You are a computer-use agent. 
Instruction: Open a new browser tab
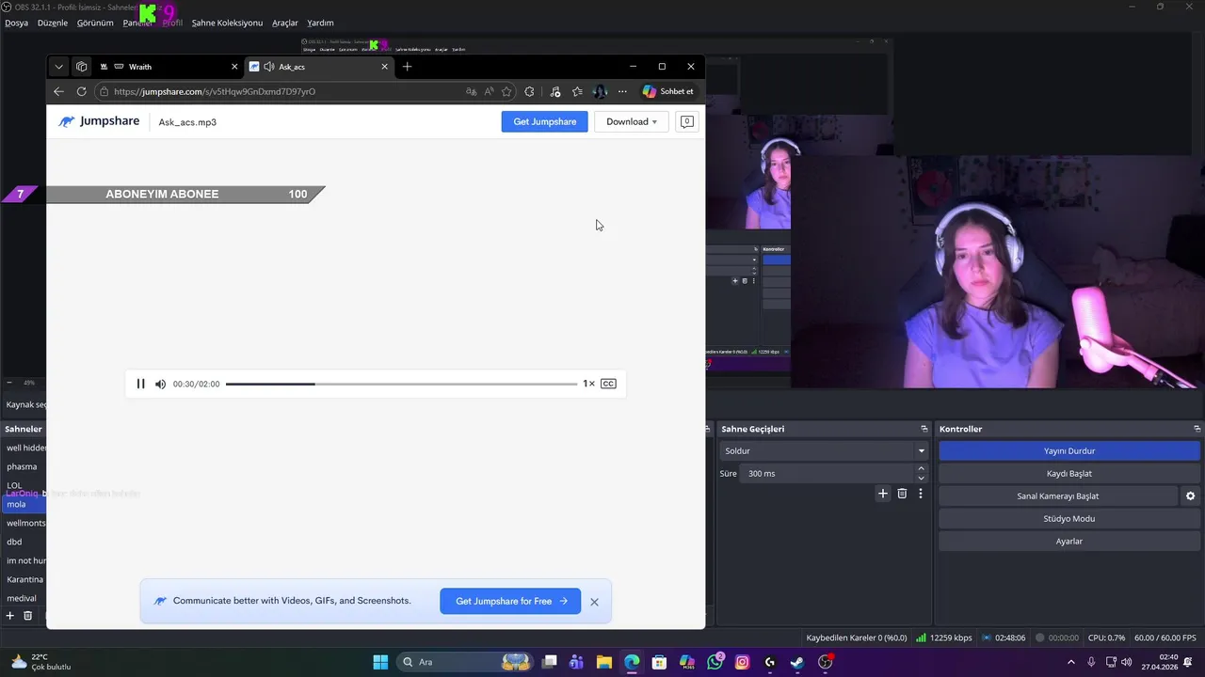(407, 67)
